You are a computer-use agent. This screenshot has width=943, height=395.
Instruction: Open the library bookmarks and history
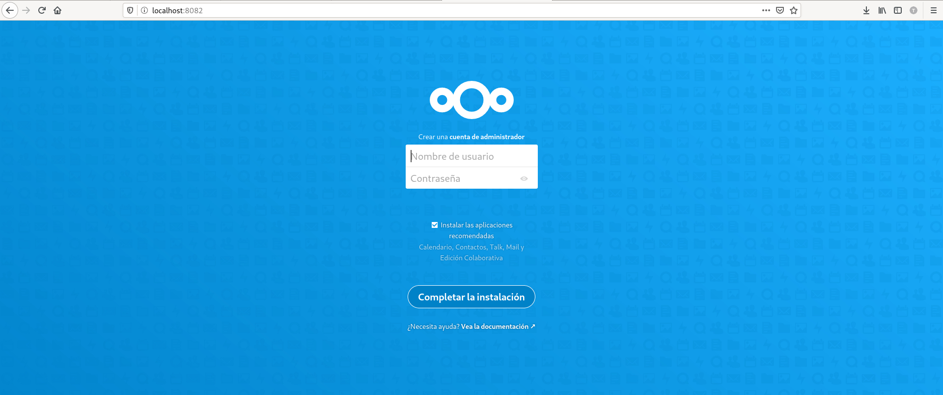tap(882, 10)
